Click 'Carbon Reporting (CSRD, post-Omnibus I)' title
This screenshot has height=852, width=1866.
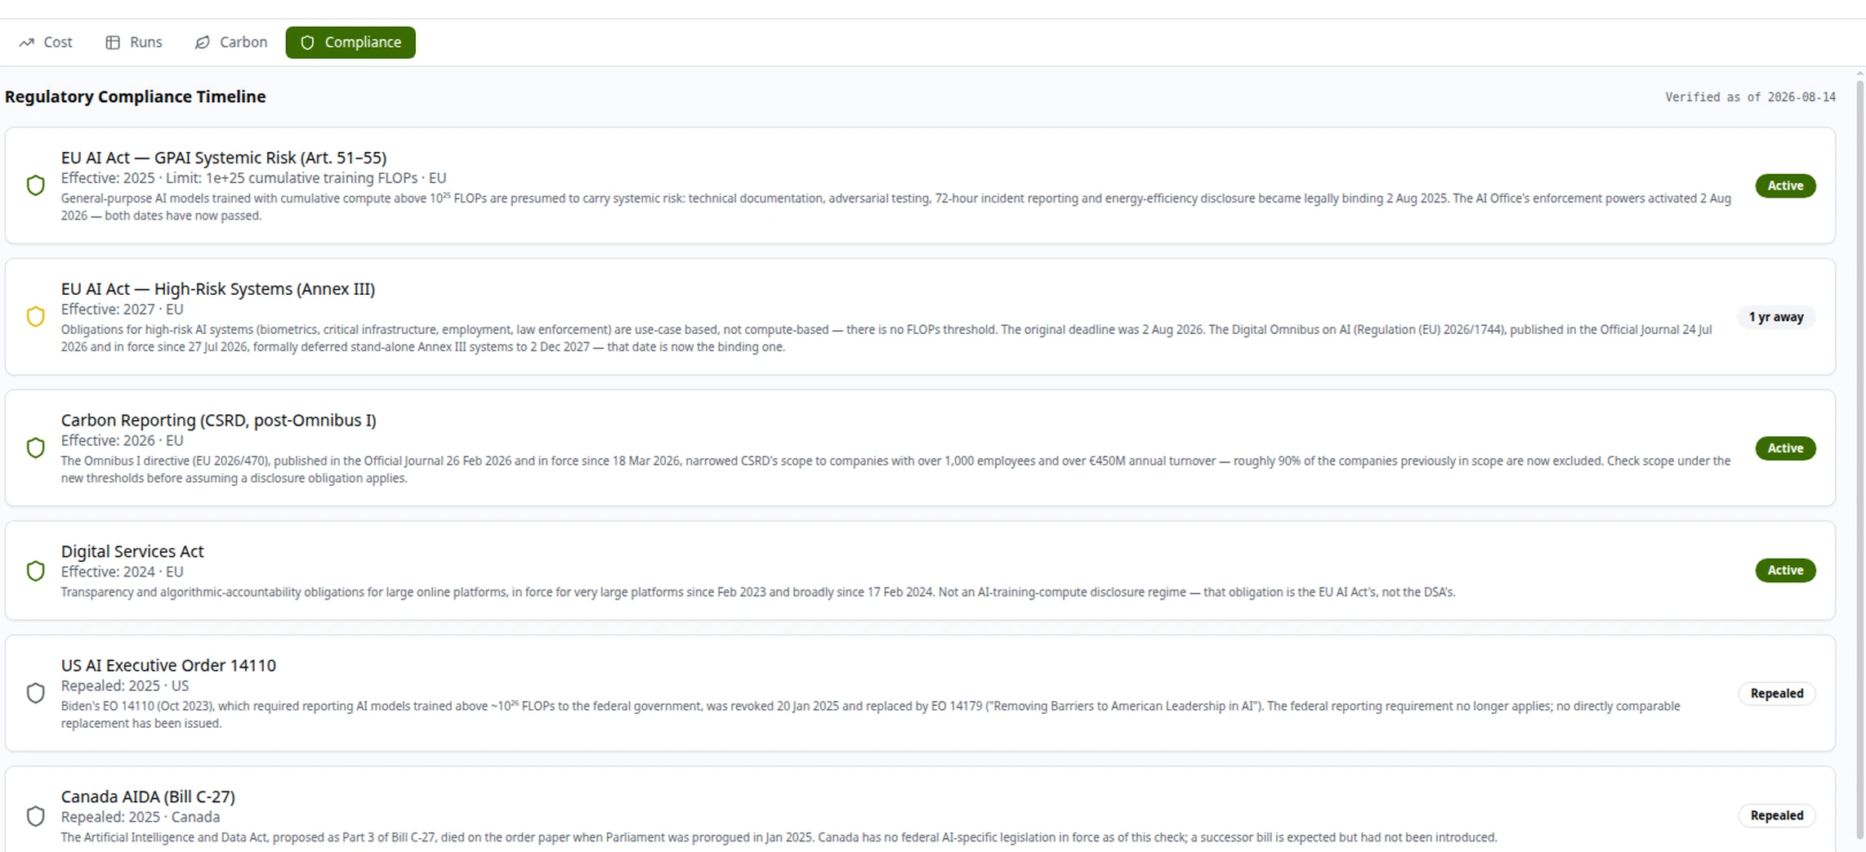(x=219, y=420)
